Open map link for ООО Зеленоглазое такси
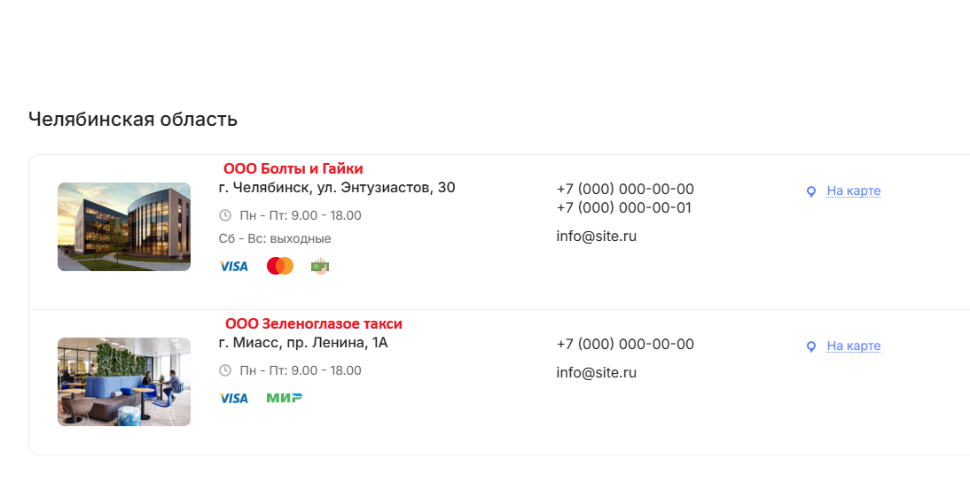The width and height of the screenshot is (970, 482). coord(854,346)
